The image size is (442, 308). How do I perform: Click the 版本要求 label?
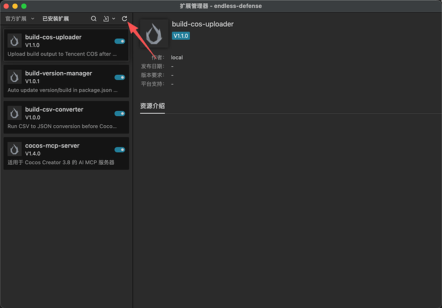[x=152, y=75]
